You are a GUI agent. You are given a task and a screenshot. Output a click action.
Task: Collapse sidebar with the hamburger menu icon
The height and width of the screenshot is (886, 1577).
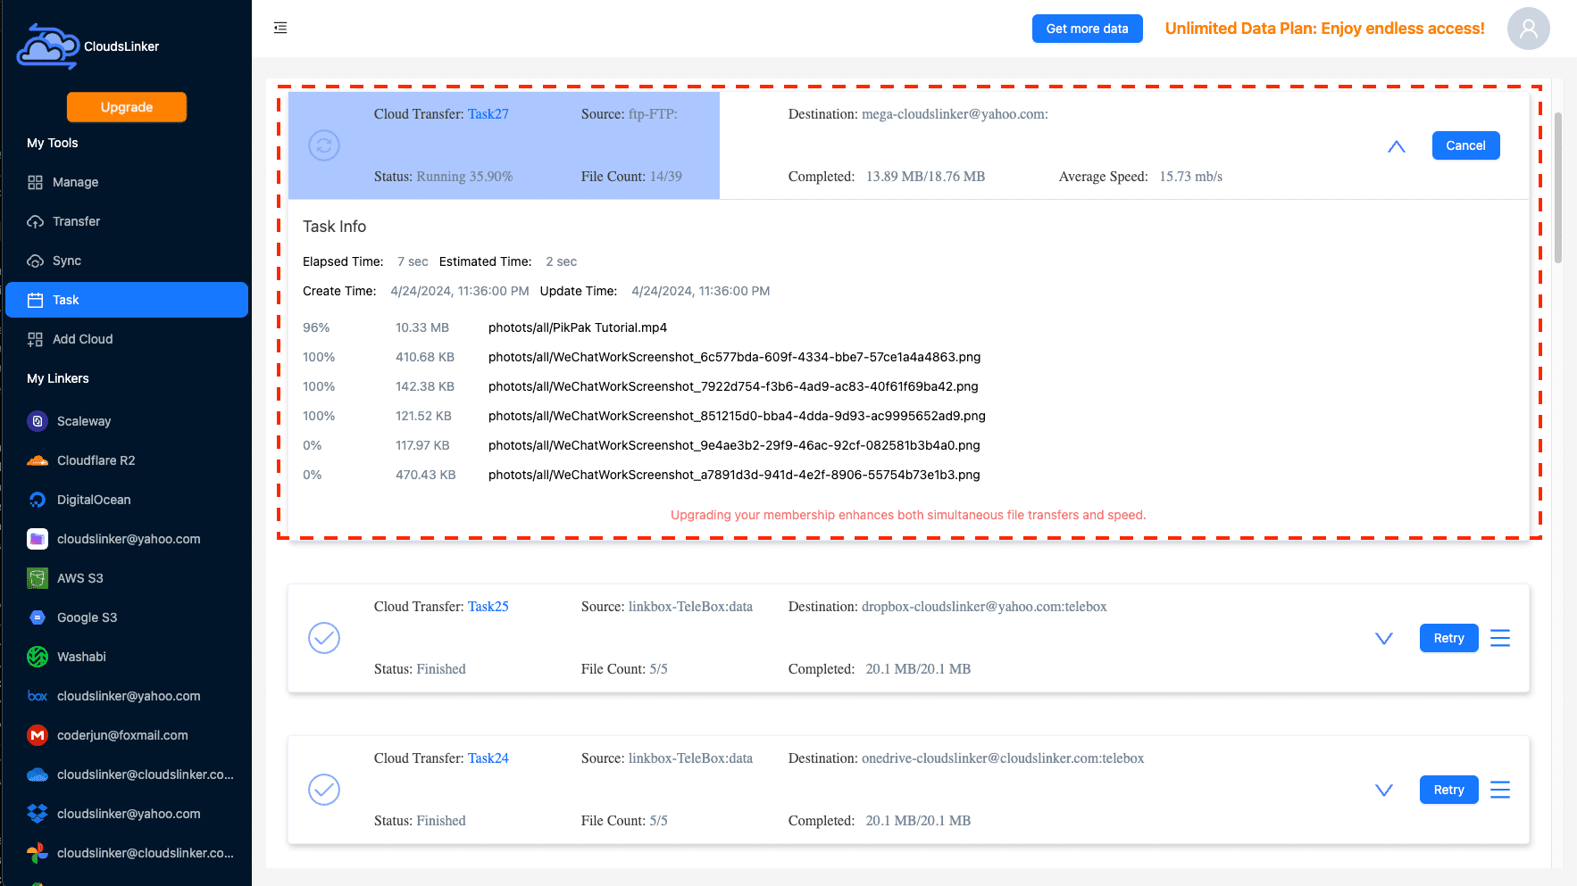[x=280, y=28]
